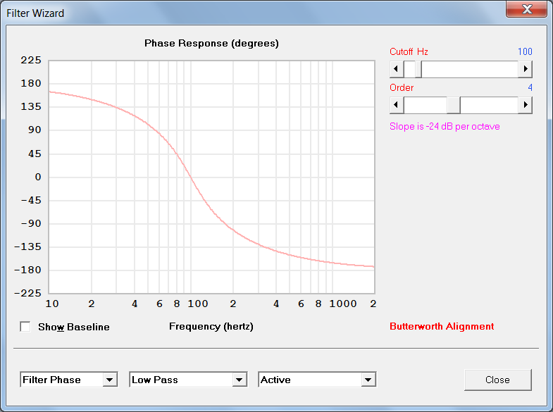The height and width of the screenshot is (412, 553).
Task: Click the Frequency (hertz) axis label
Action: coord(211,326)
